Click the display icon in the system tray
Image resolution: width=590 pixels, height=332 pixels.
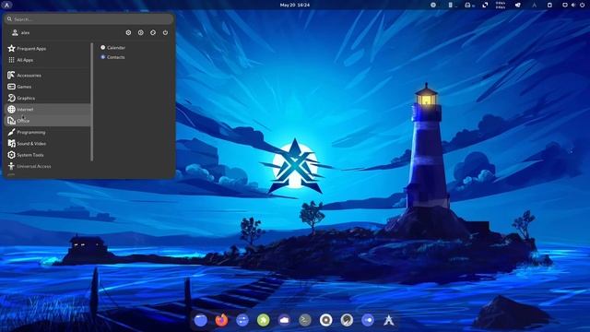click(565, 5)
